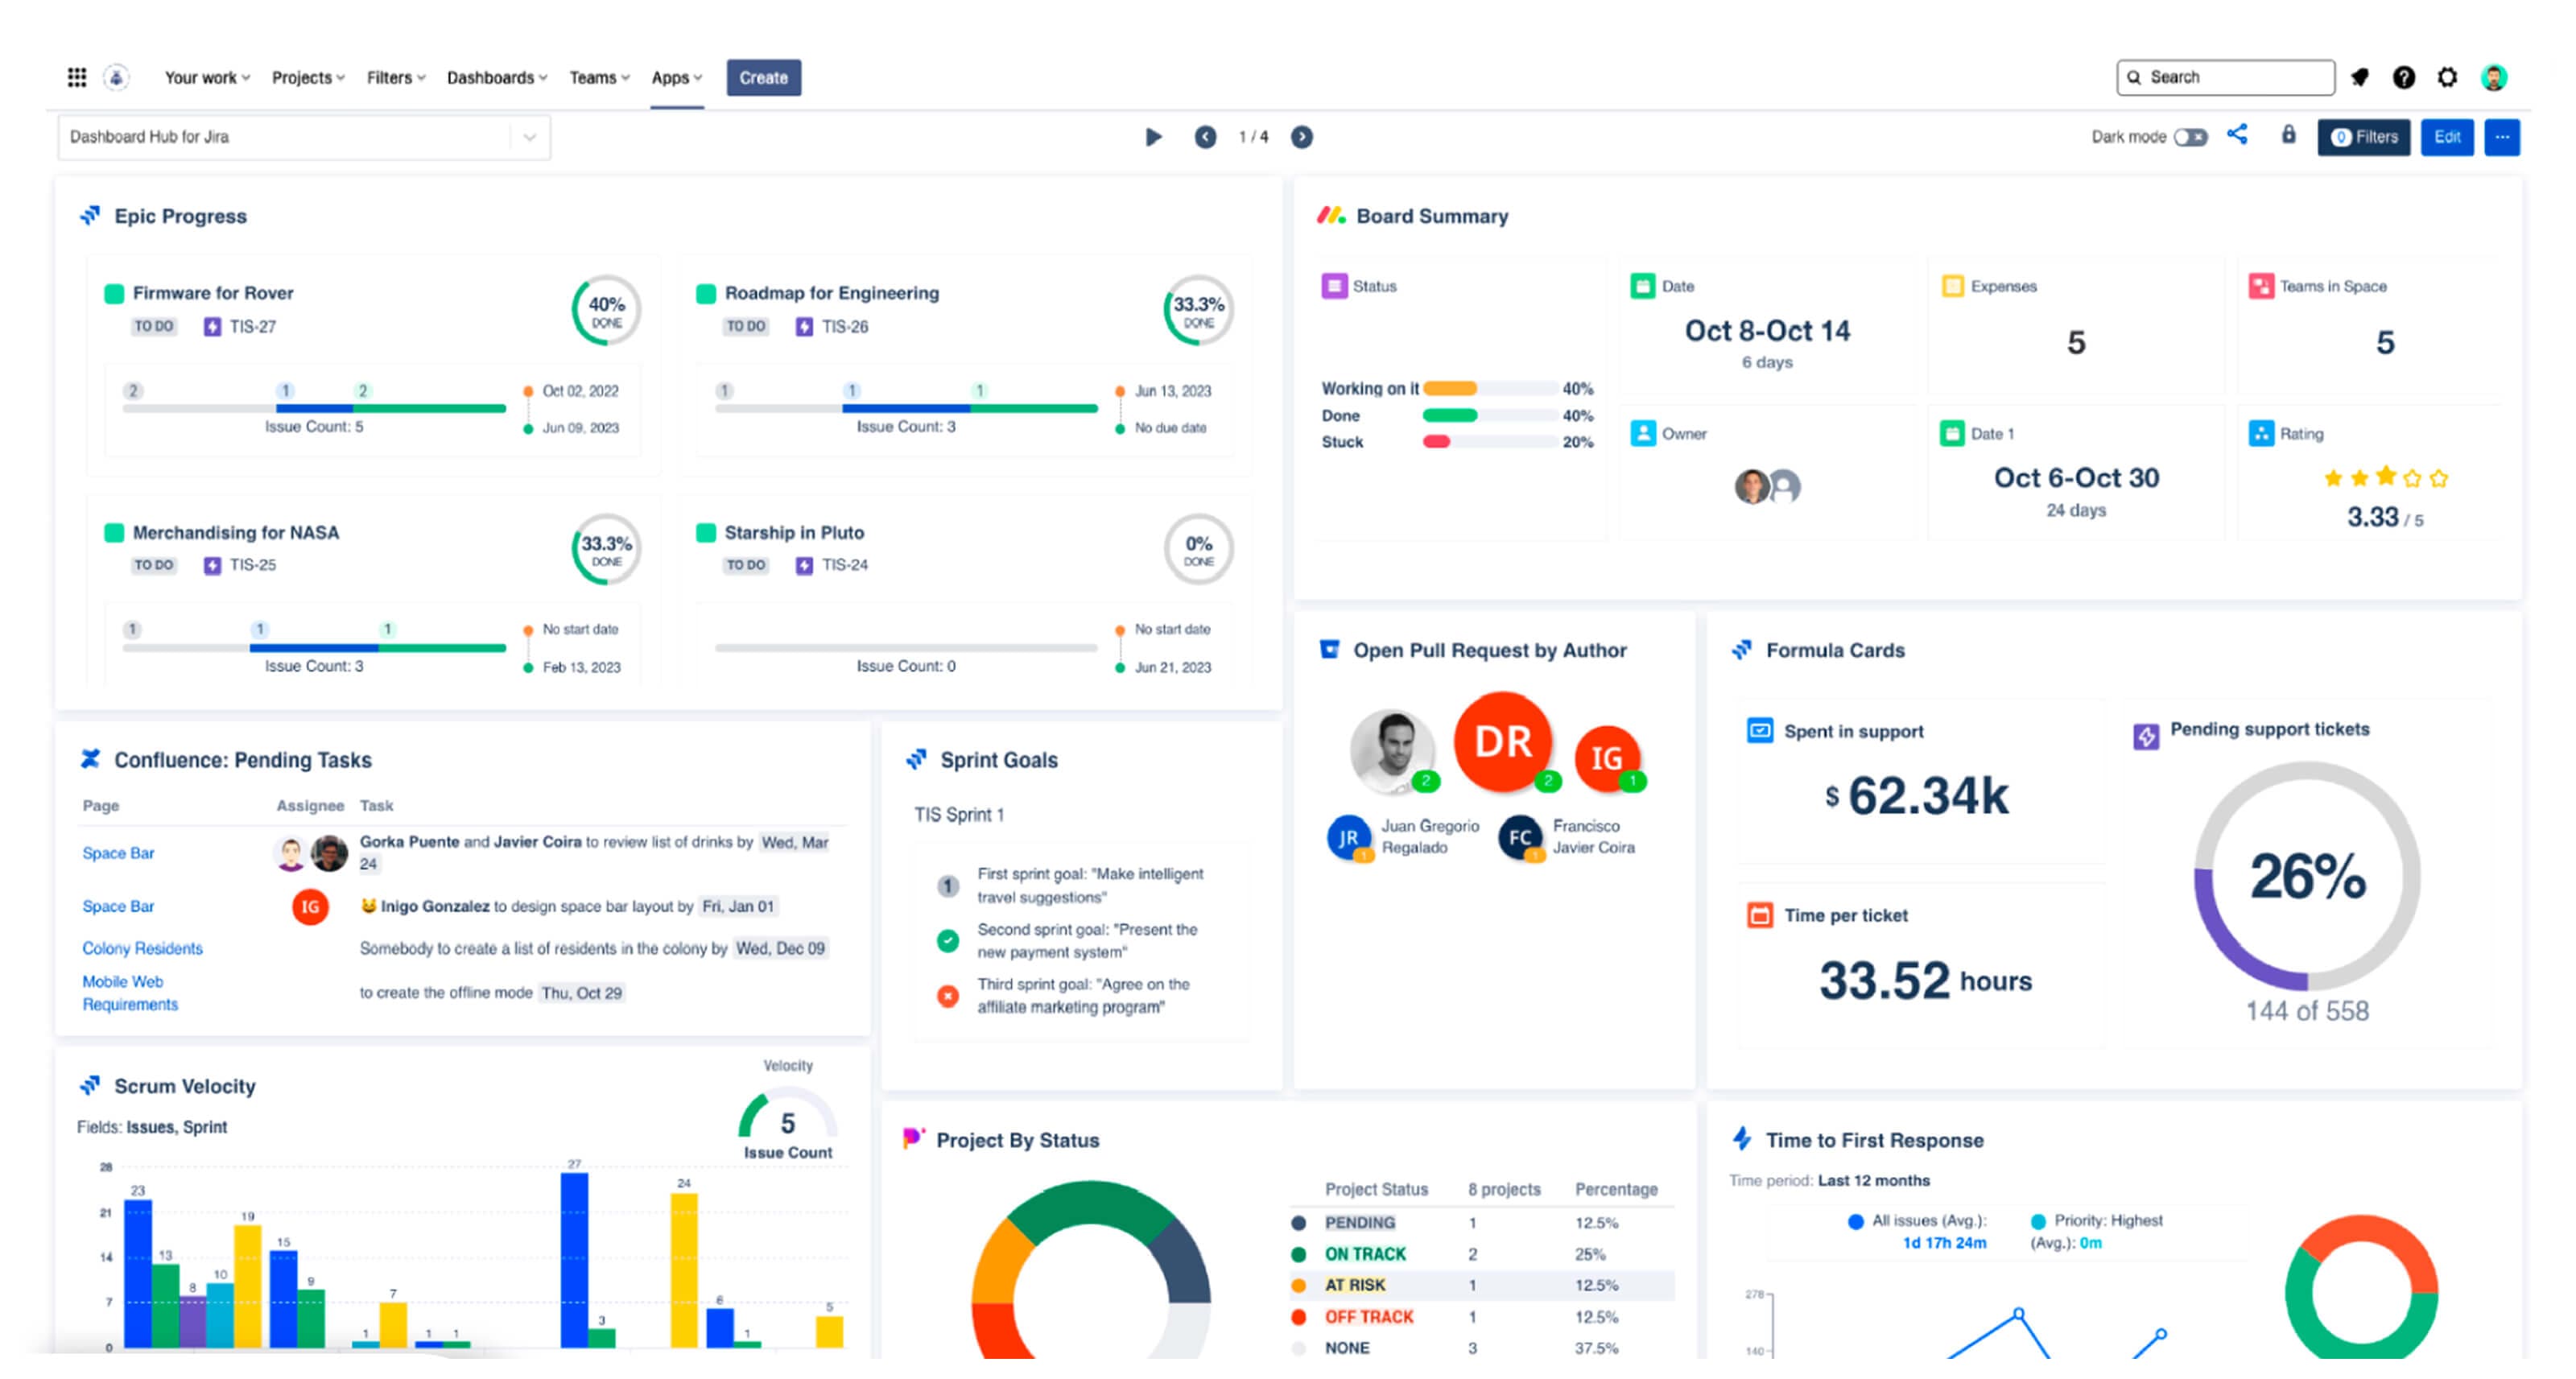The image size is (2576, 1379).
Task: Open Apps dropdown menu
Action: 677,77
